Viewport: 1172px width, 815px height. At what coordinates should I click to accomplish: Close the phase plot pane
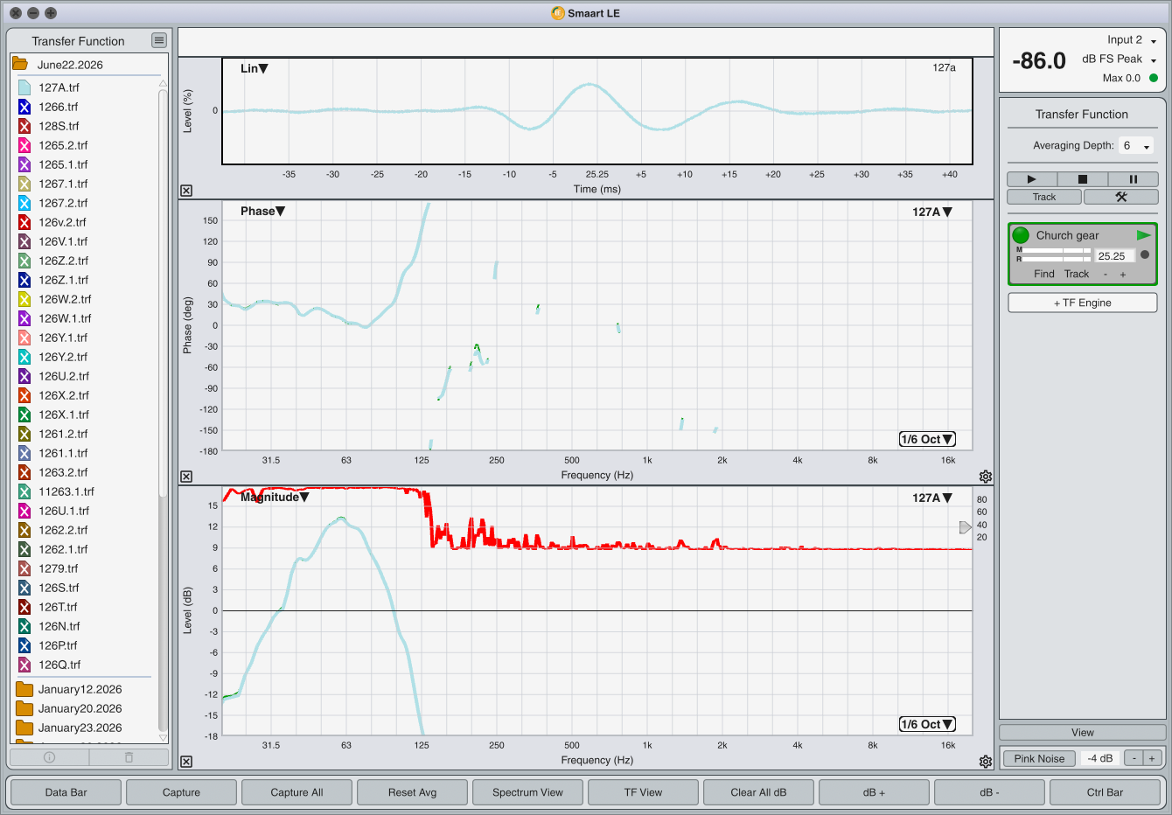tap(186, 477)
